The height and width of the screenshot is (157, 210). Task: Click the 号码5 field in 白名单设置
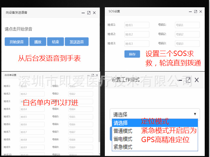tap(81, 117)
